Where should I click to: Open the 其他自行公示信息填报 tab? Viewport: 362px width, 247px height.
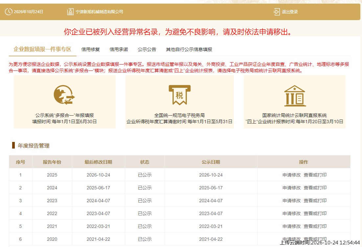[x=189, y=49]
